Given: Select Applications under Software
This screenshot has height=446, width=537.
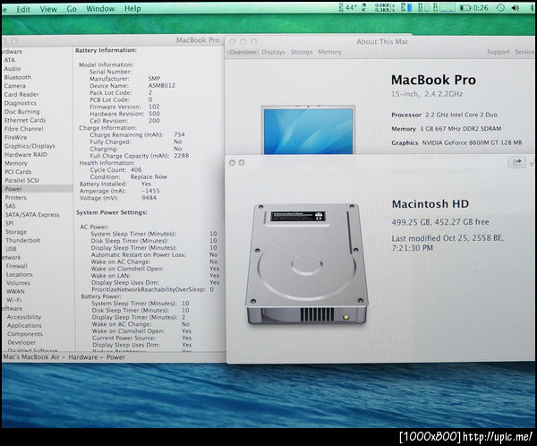Looking at the screenshot, I should [24, 325].
